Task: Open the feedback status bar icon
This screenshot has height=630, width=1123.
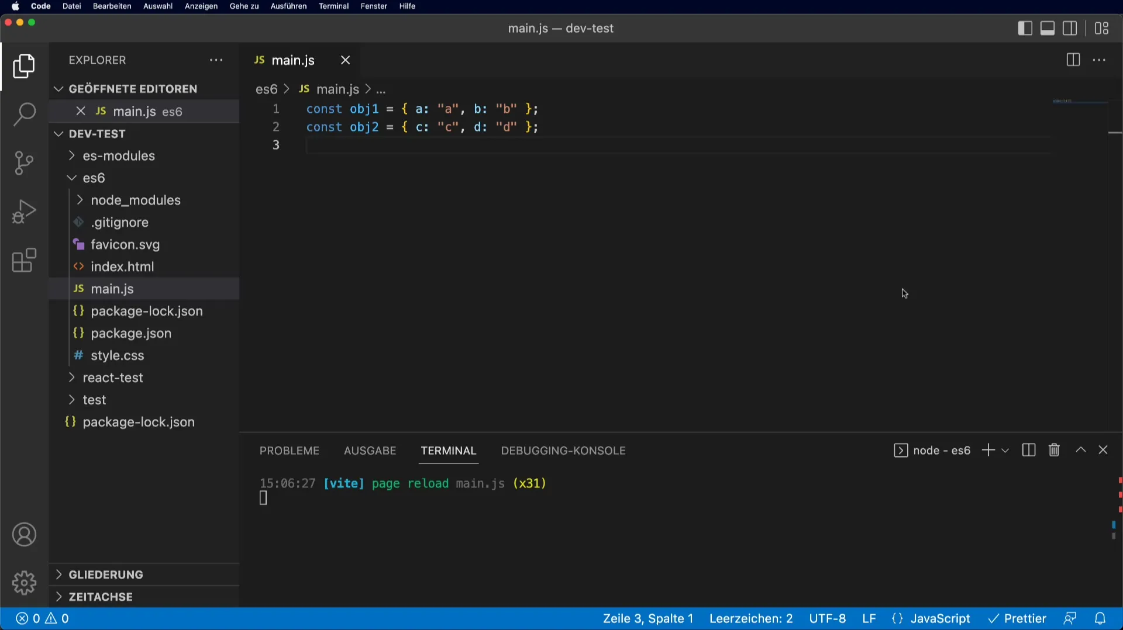Action: [1070, 618]
